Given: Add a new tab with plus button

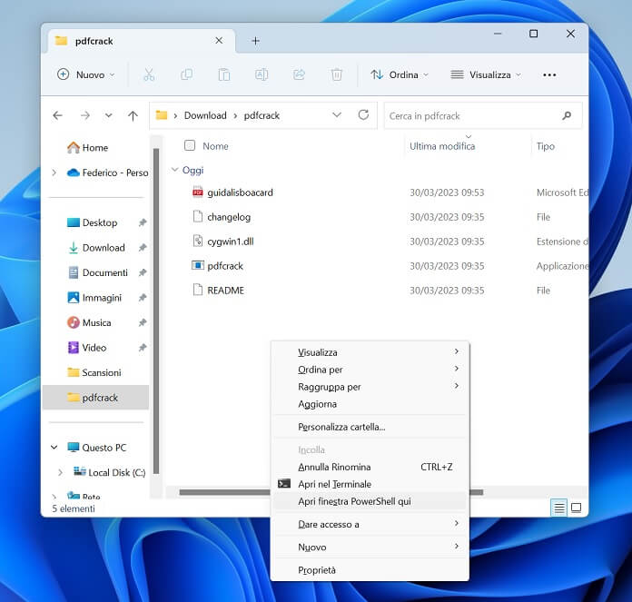Looking at the screenshot, I should (255, 41).
